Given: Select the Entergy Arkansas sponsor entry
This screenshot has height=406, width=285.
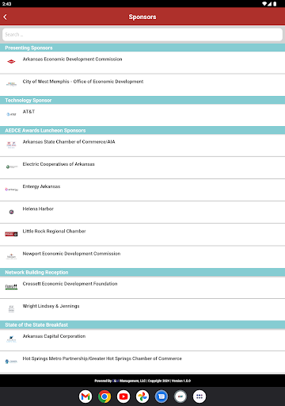Looking at the screenshot, I should click(142, 190).
